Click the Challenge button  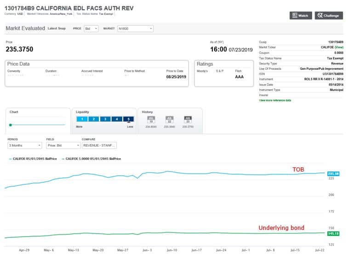329,16
